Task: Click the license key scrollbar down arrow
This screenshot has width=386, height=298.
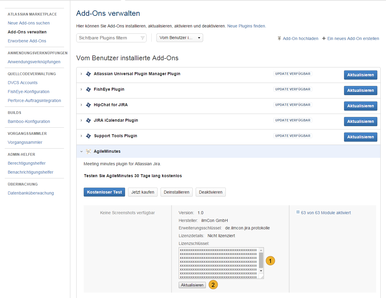Action: tap(261, 271)
